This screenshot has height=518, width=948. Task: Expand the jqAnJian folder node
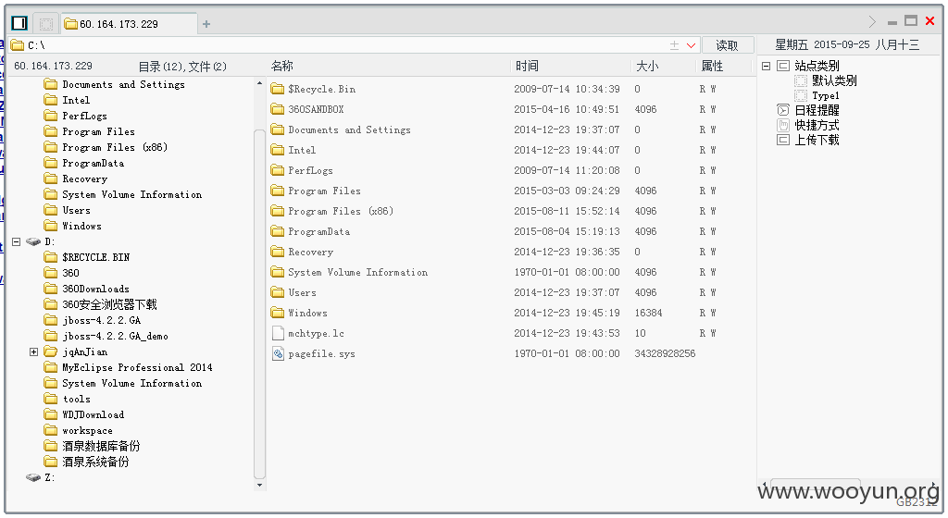tap(34, 351)
